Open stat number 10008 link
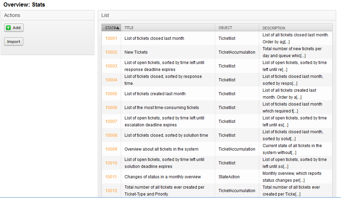Screen dimensions: 341x198 click(x=111, y=135)
